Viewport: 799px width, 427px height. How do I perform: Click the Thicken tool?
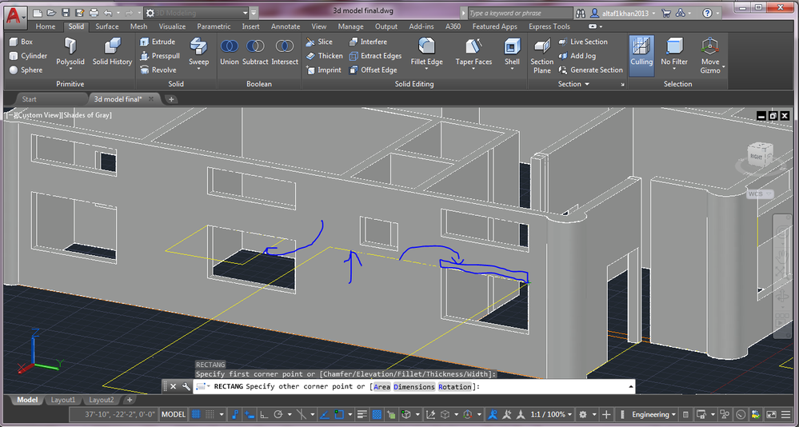[324, 56]
